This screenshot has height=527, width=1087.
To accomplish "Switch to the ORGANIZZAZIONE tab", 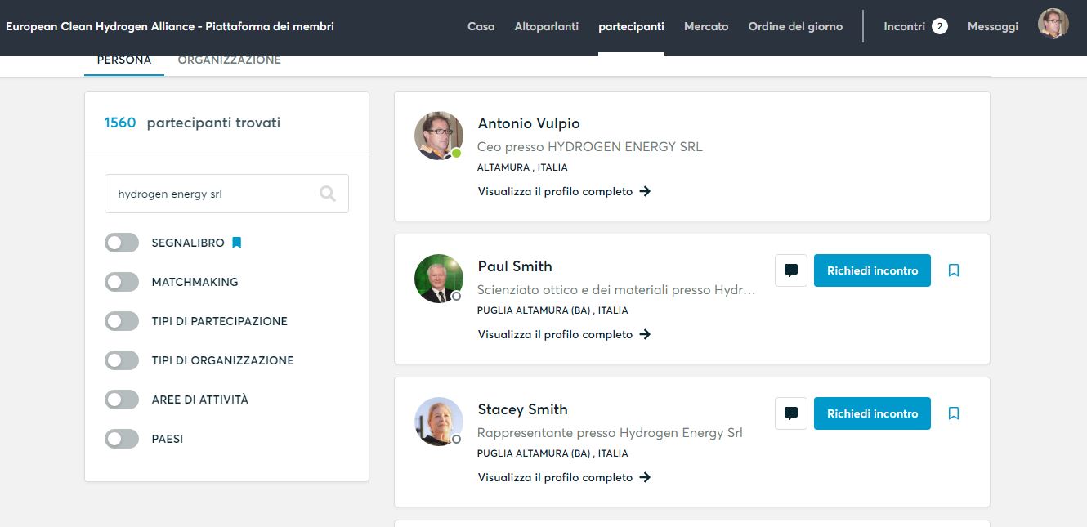I will click(x=230, y=60).
